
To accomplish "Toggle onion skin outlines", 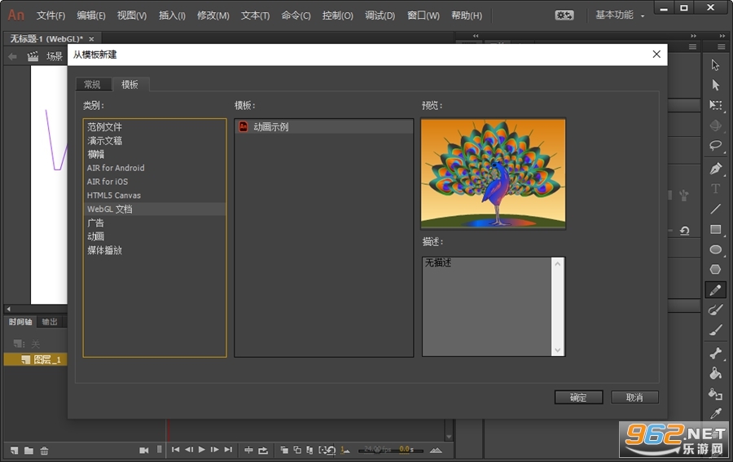I will tap(297, 450).
